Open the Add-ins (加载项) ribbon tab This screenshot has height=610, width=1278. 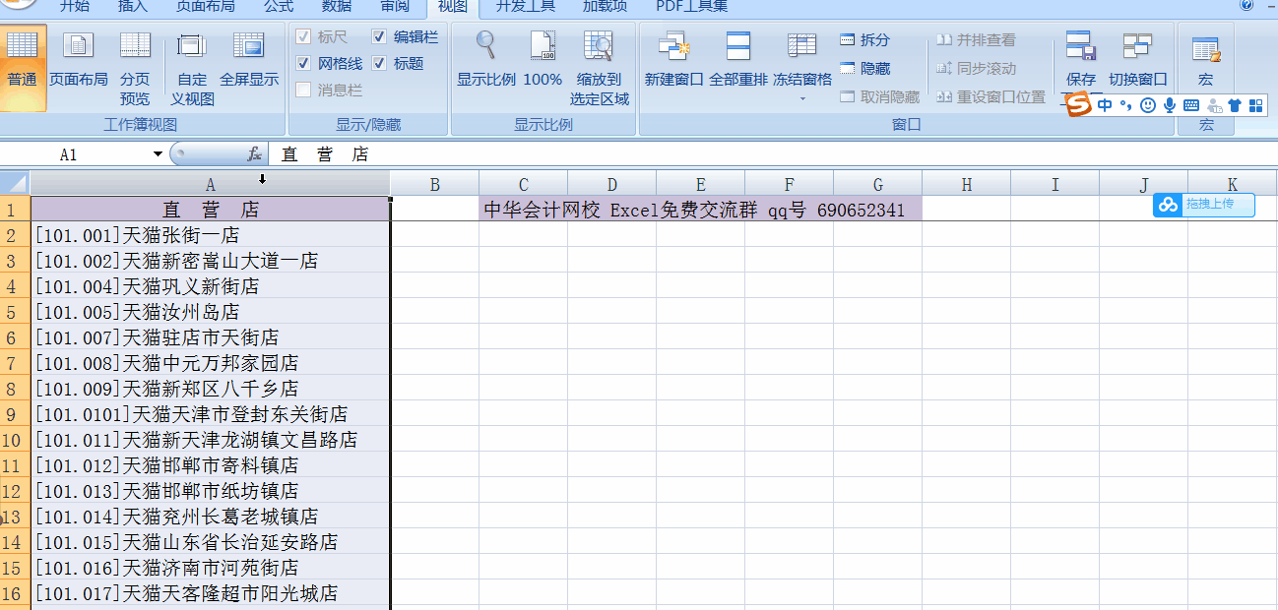tap(606, 7)
